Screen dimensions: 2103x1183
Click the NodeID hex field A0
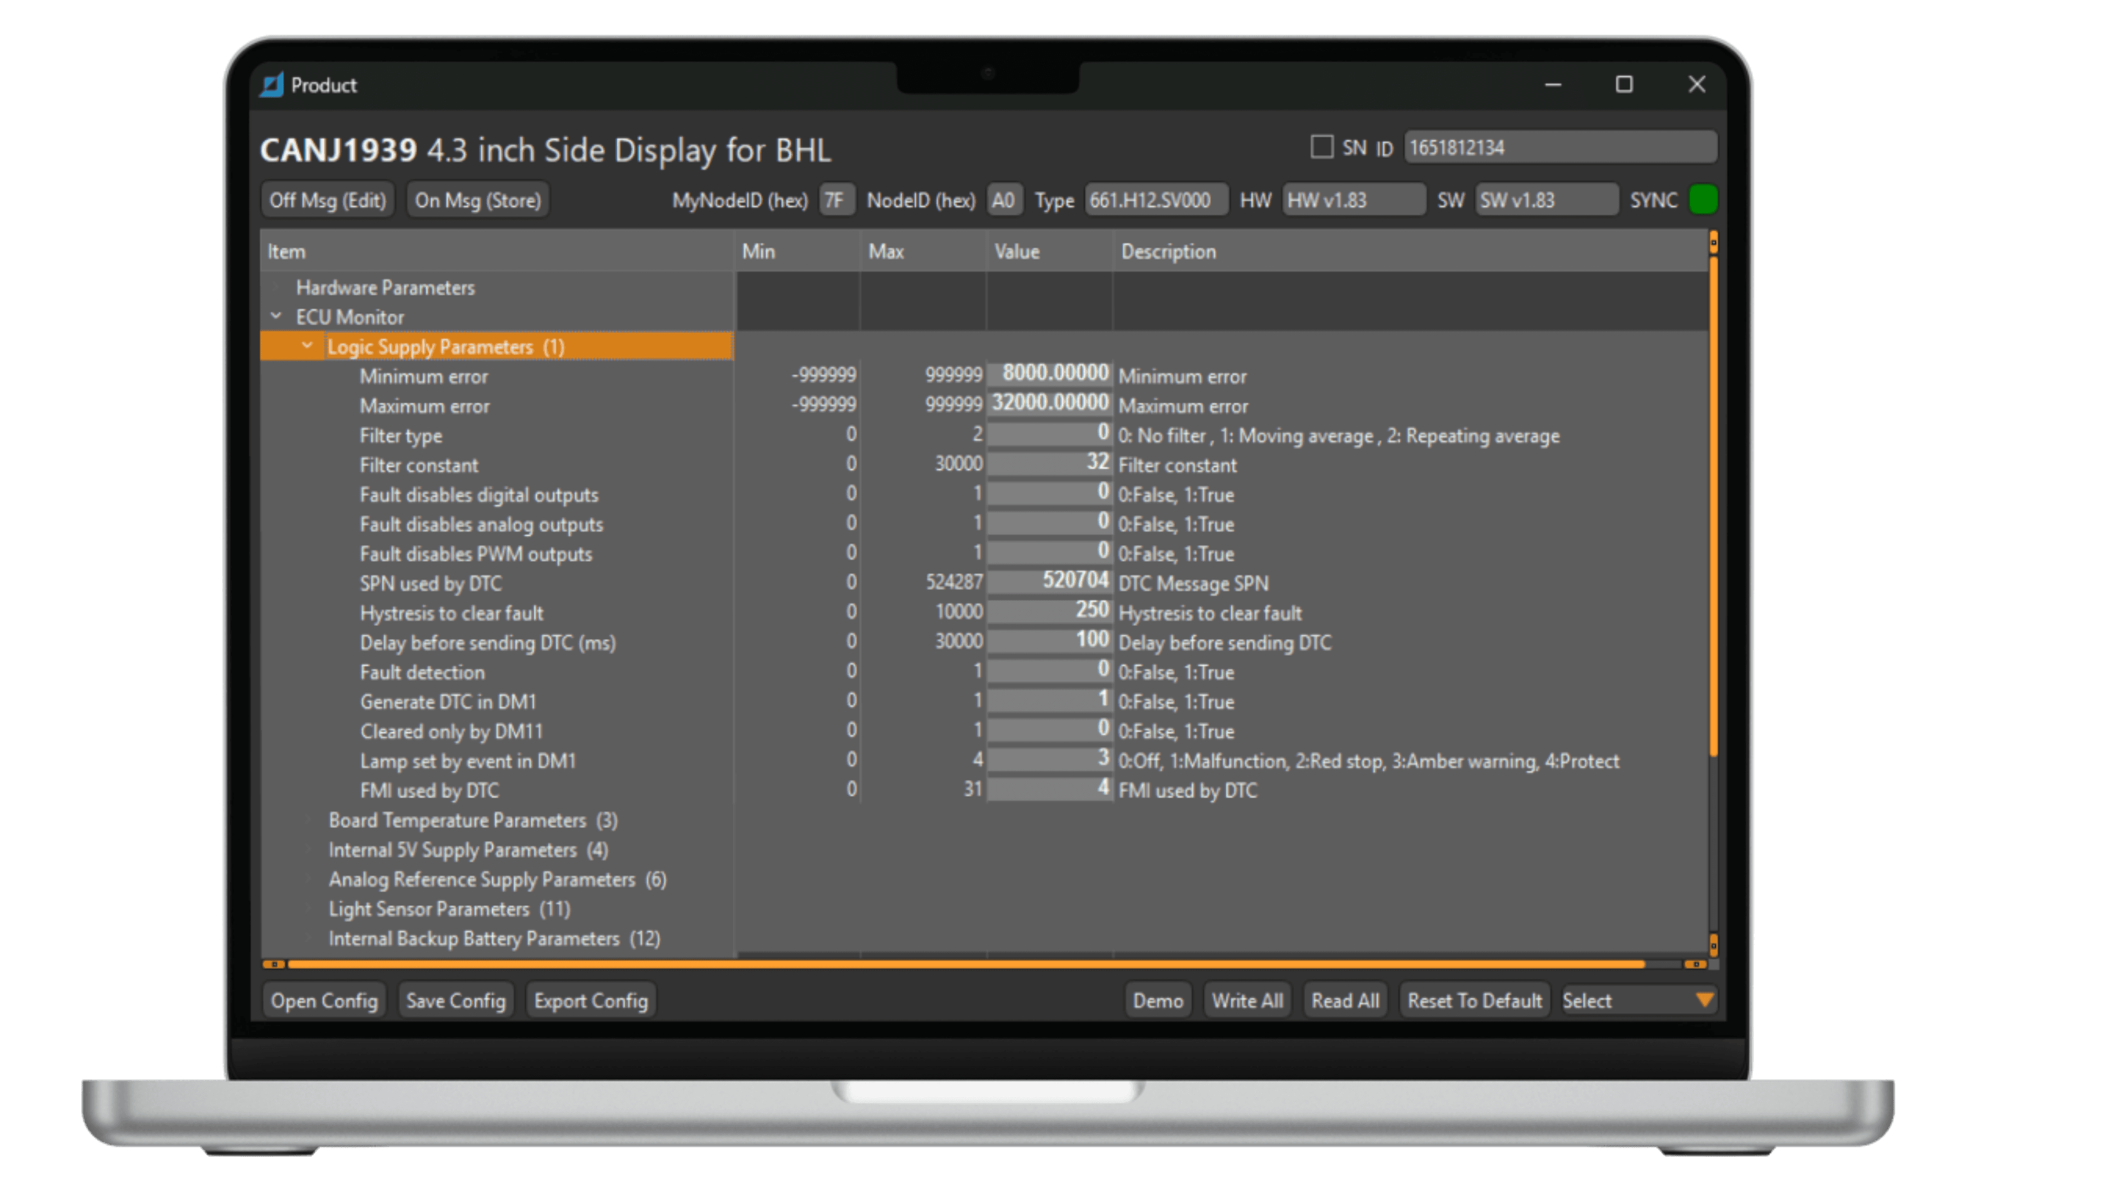coord(1004,200)
